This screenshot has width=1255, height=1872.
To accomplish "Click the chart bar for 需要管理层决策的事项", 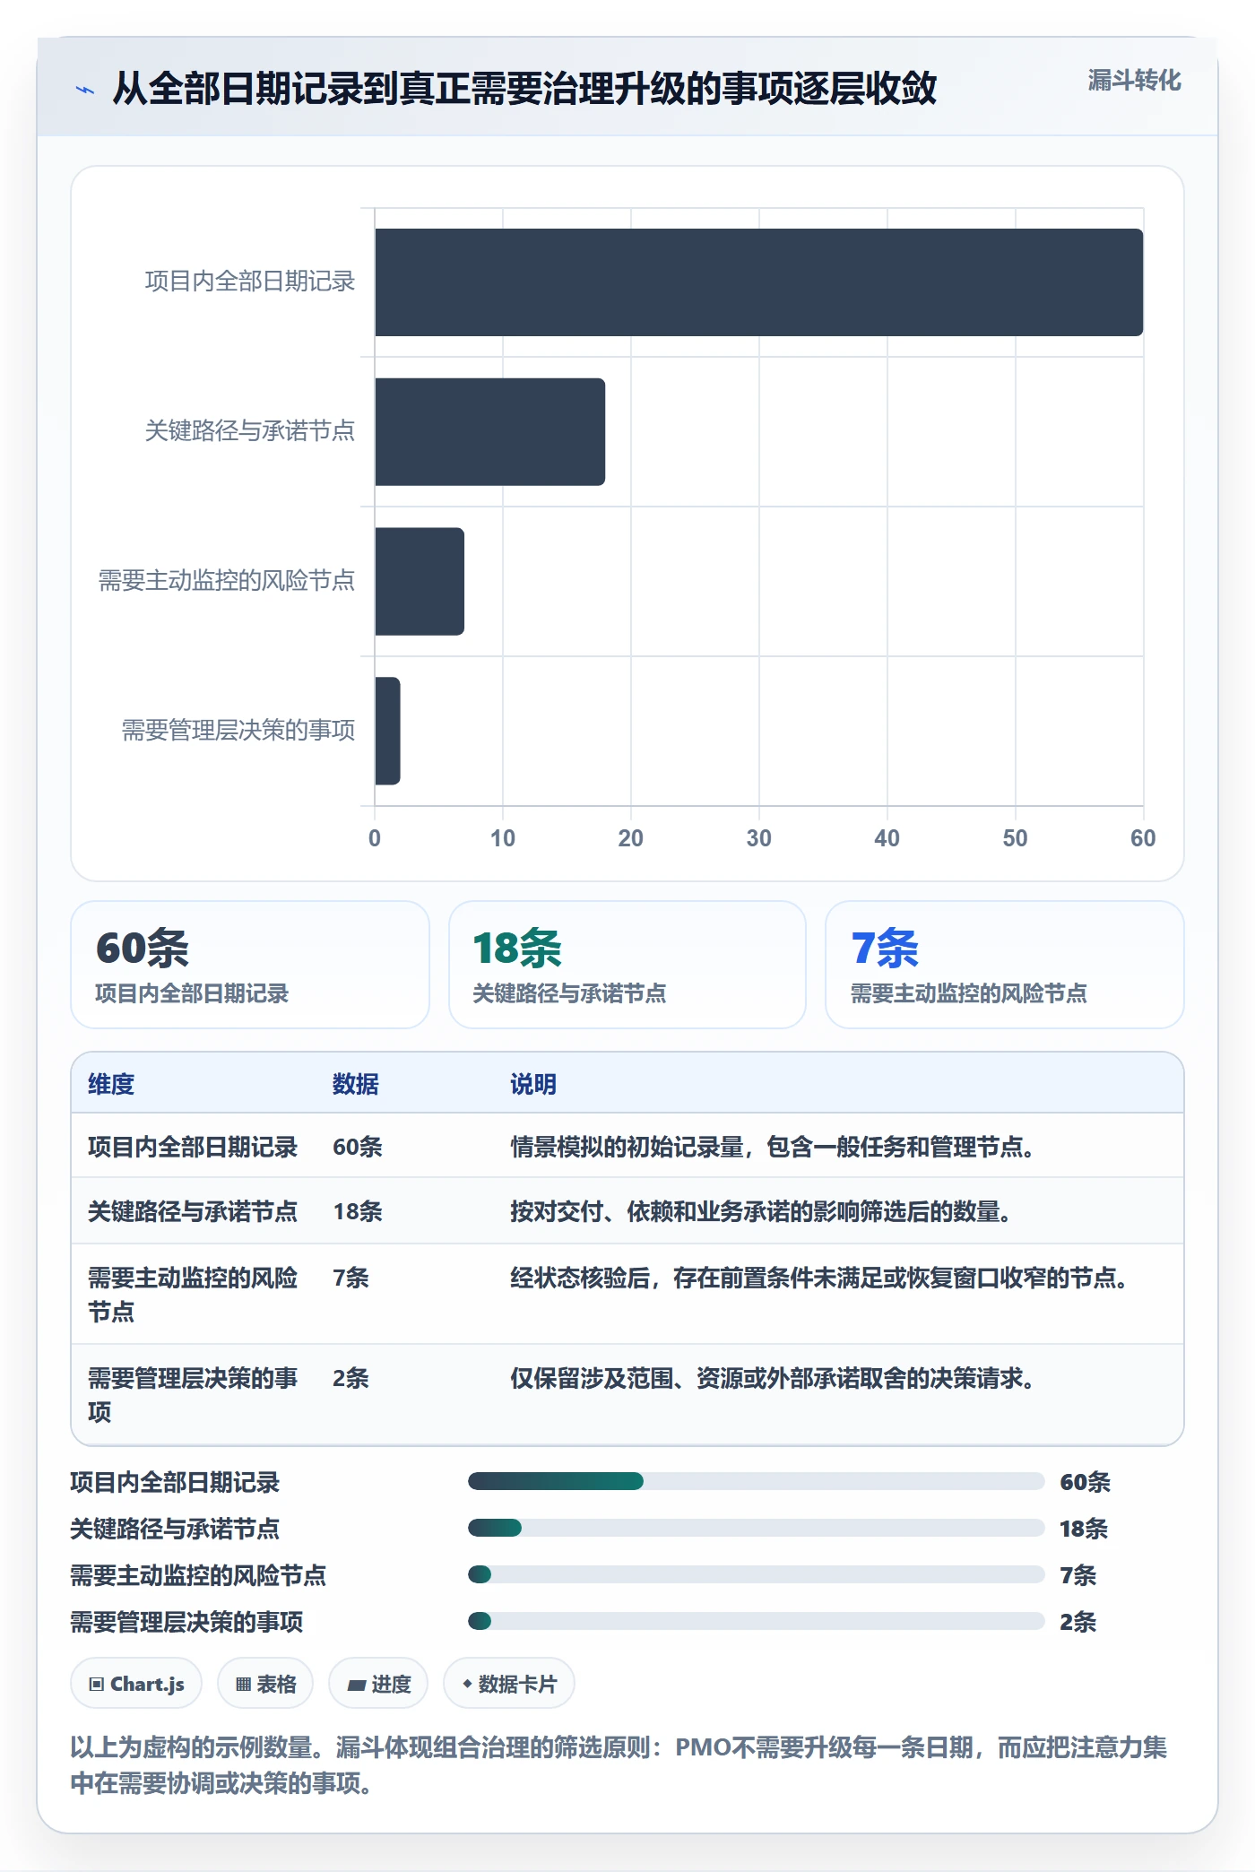I will pyautogui.click(x=387, y=731).
